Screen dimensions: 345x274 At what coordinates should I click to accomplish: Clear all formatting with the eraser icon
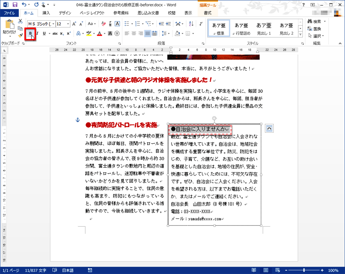coord(103,24)
